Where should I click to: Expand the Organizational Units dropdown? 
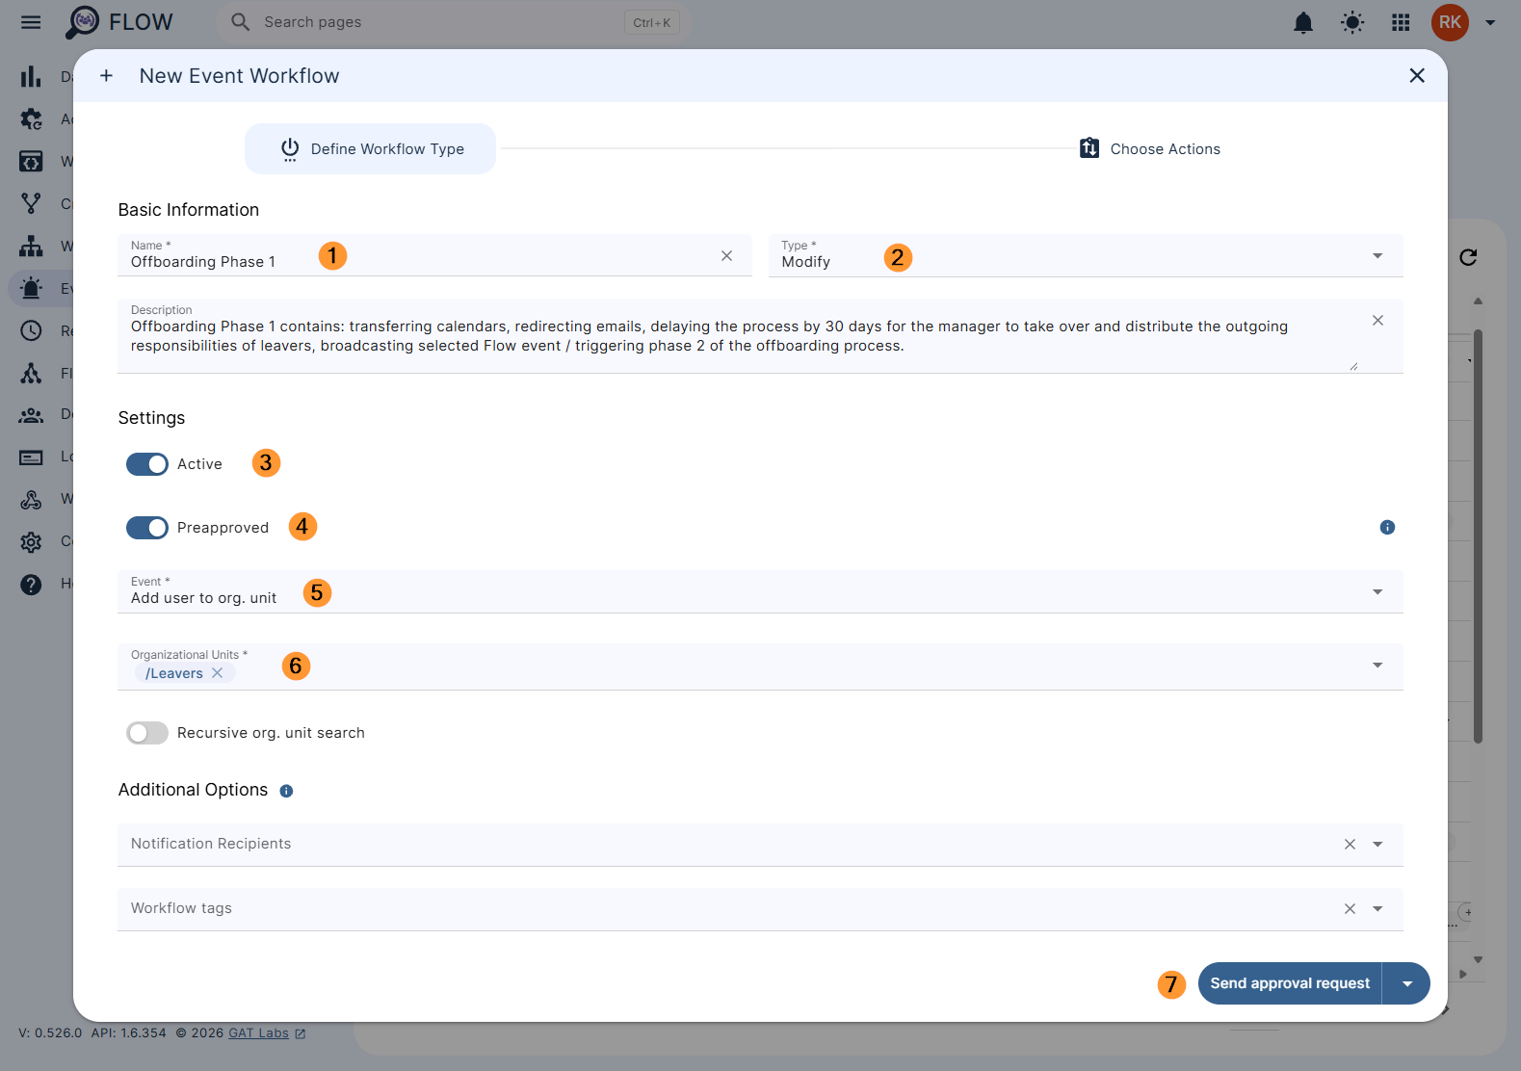pyautogui.click(x=1377, y=666)
